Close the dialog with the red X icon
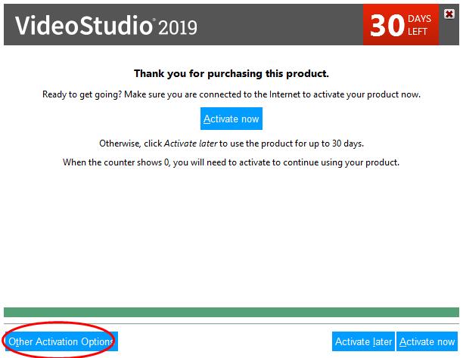 coord(449,14)
